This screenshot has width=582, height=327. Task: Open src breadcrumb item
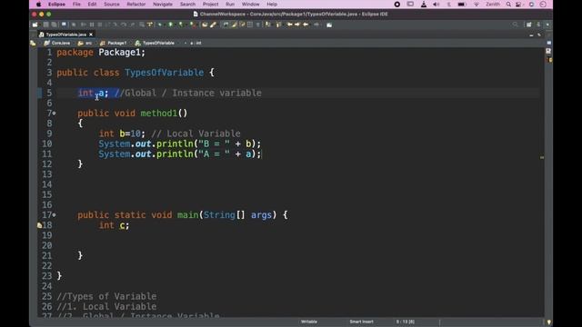pos(85,43)
